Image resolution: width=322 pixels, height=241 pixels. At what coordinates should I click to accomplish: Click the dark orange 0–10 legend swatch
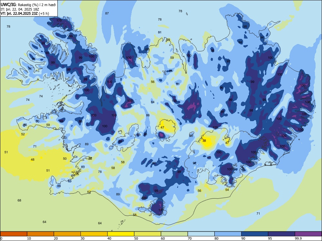[14, 234]
